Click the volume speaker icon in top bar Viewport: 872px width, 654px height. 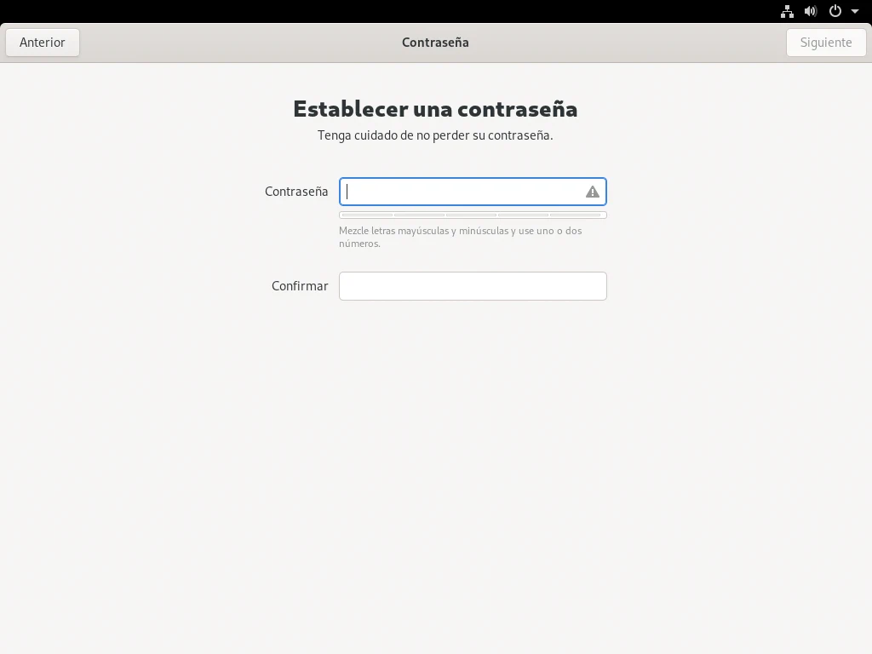tap(810, 12)
